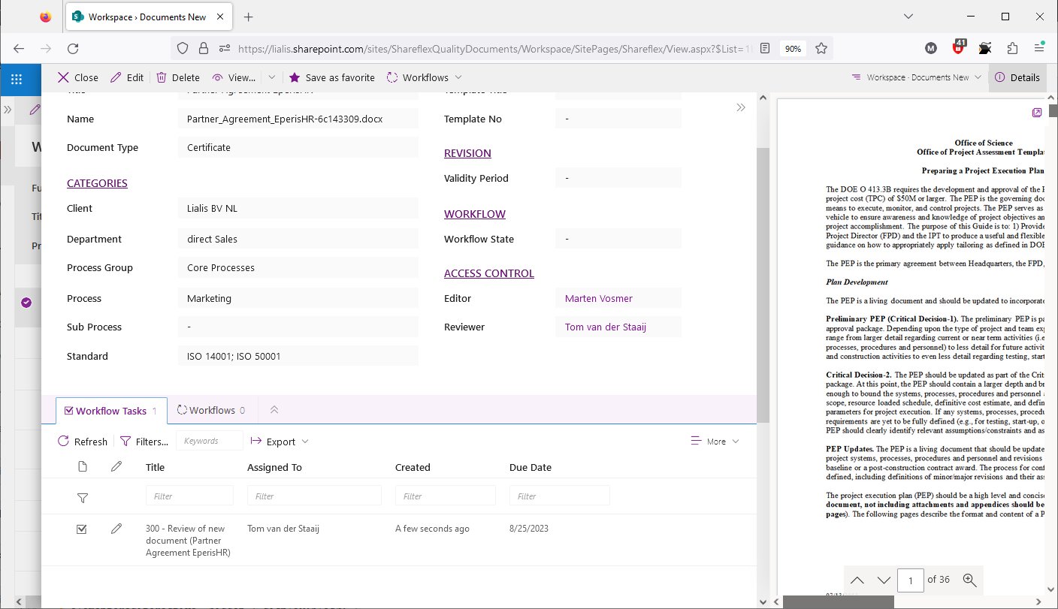The width and height of the screenshot is (1058, 609).
Task: Collapse the preview pane with double chevron
Action: 741,107
